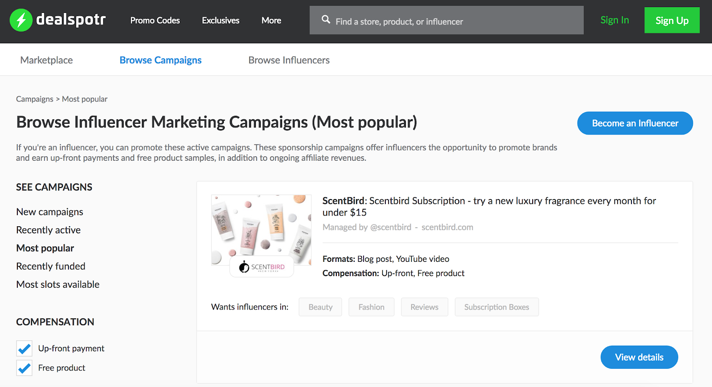712x387 pixels.
Task: Click the Sign In link
Action: [x=615, y=20]
